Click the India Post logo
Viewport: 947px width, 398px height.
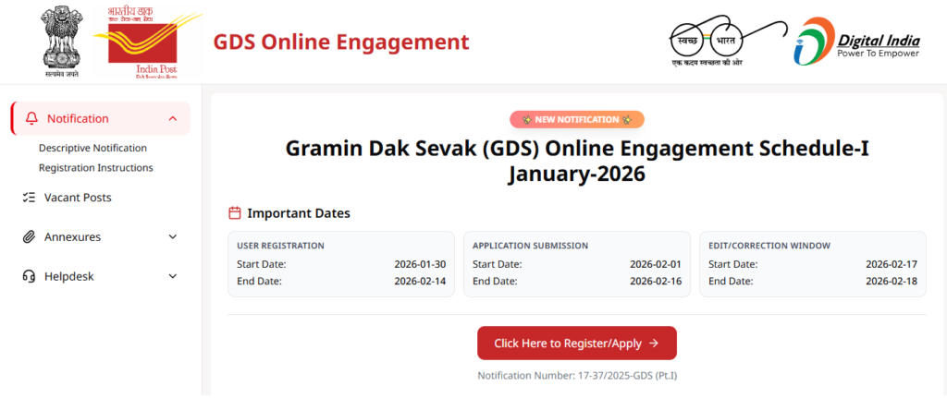(x=148, y=42)
